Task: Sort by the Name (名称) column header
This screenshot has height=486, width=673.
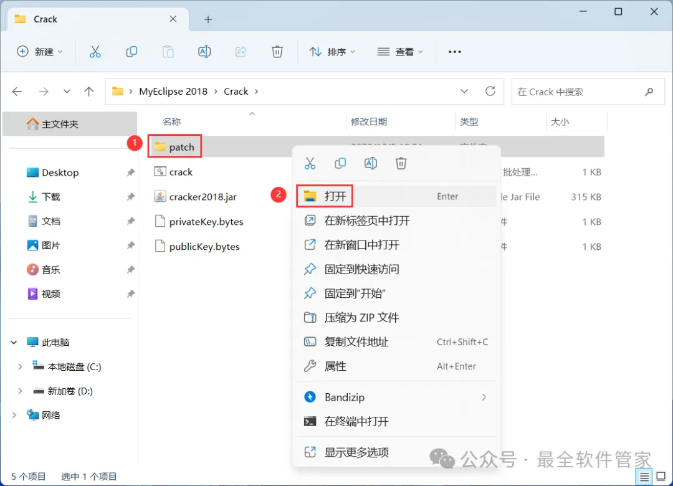Action: [x=172, y=122]
